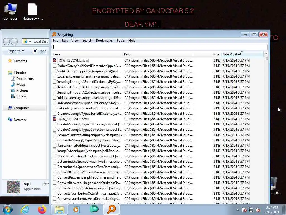The width and height of the screenshot is (286, 215).
Task: Launch Internet Explorer from the taskbar
Action: (25, 209)
